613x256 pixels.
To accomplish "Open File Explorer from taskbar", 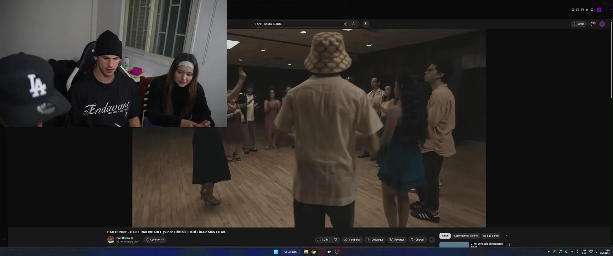I will [x=305, y=252].
